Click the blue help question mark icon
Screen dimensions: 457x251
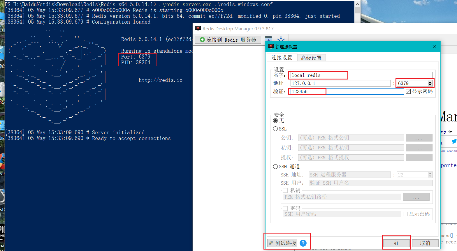303,243
